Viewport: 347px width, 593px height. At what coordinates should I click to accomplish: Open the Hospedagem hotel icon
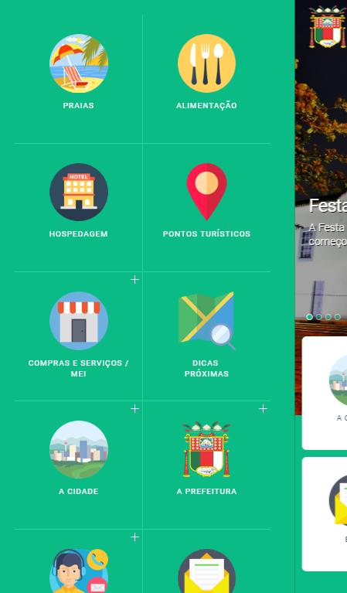tap(79, 192)
